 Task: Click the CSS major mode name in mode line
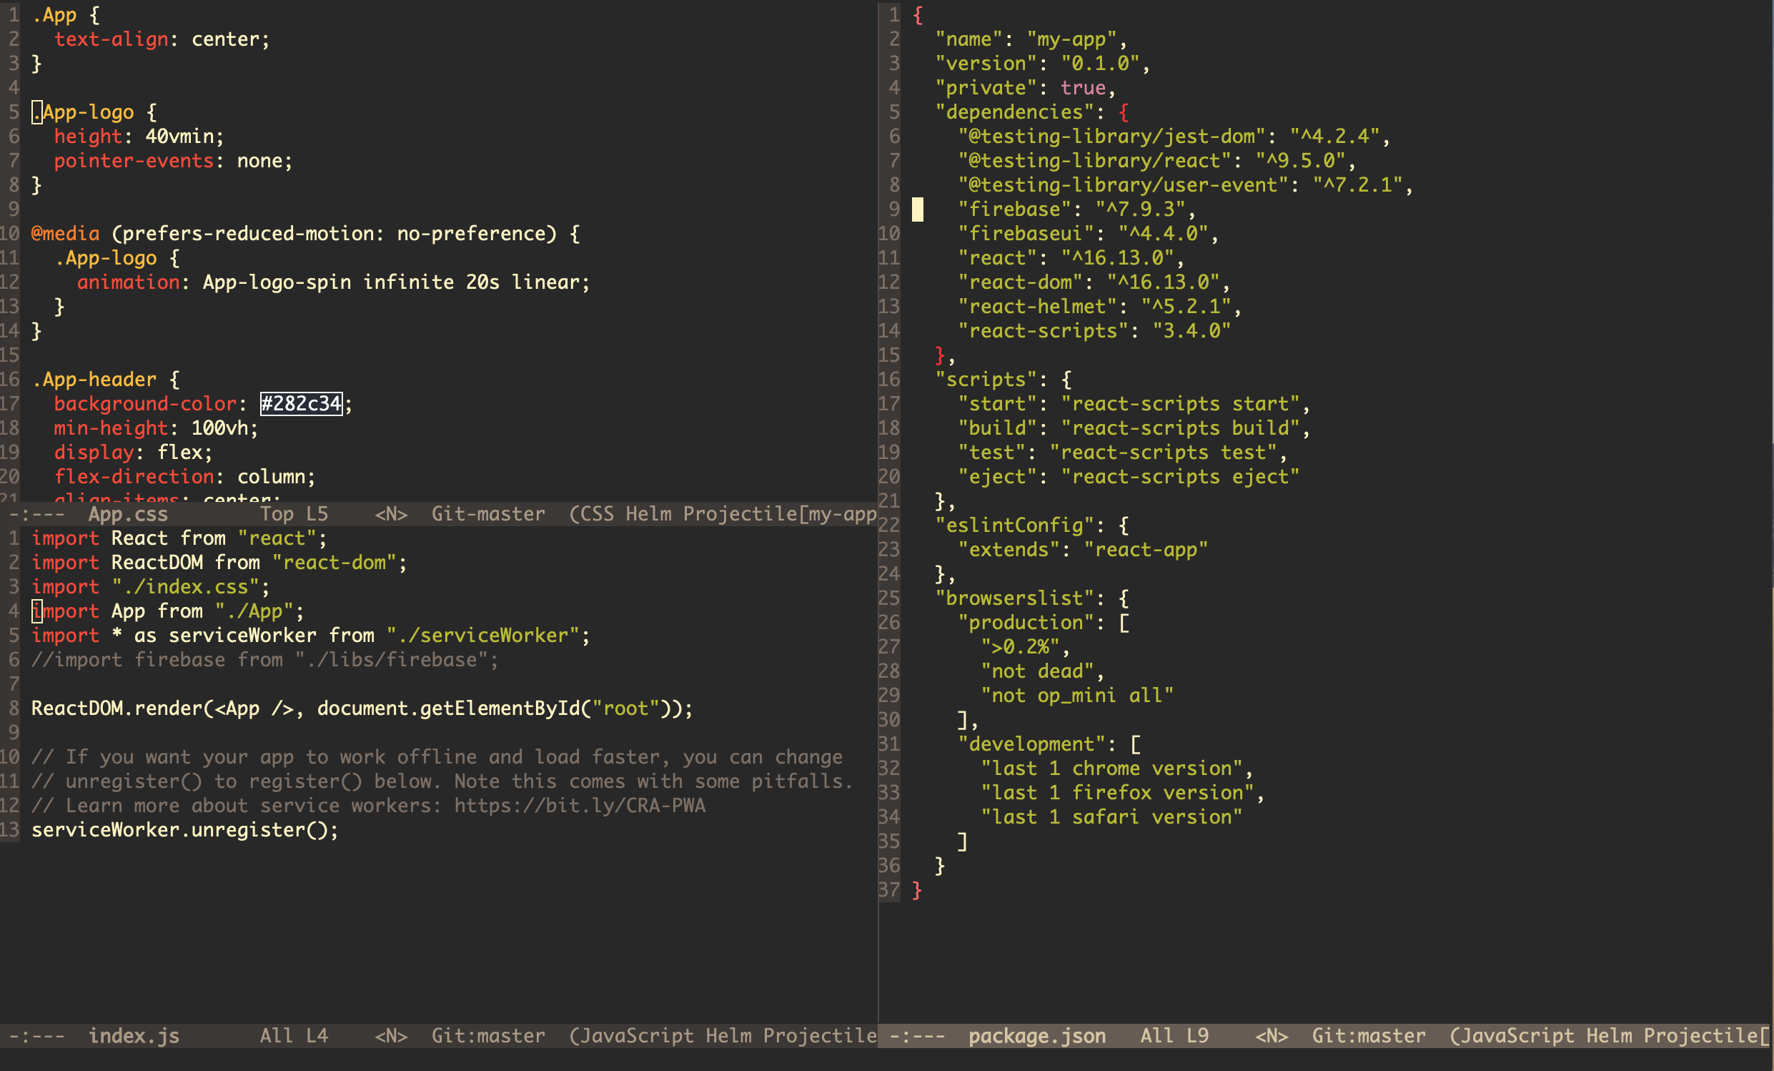[597, 513]
